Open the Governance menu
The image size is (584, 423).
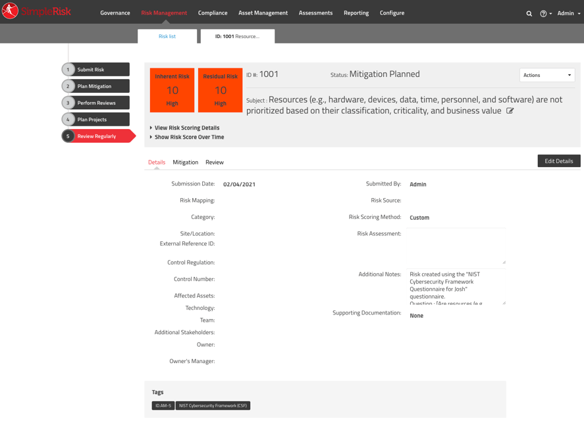(x=115, y=12)
